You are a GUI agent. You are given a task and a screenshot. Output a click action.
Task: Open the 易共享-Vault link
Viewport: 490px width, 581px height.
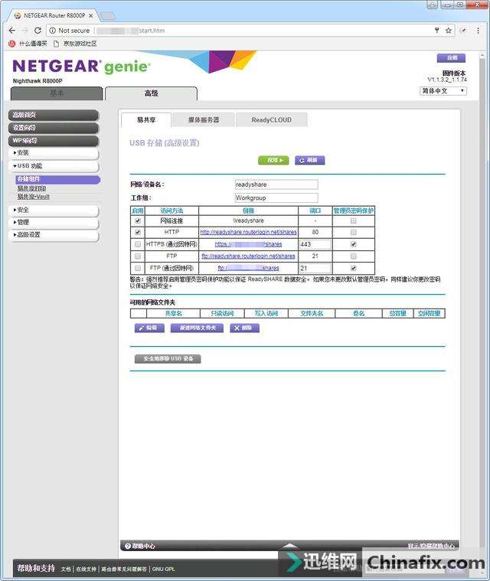(34, 197)
